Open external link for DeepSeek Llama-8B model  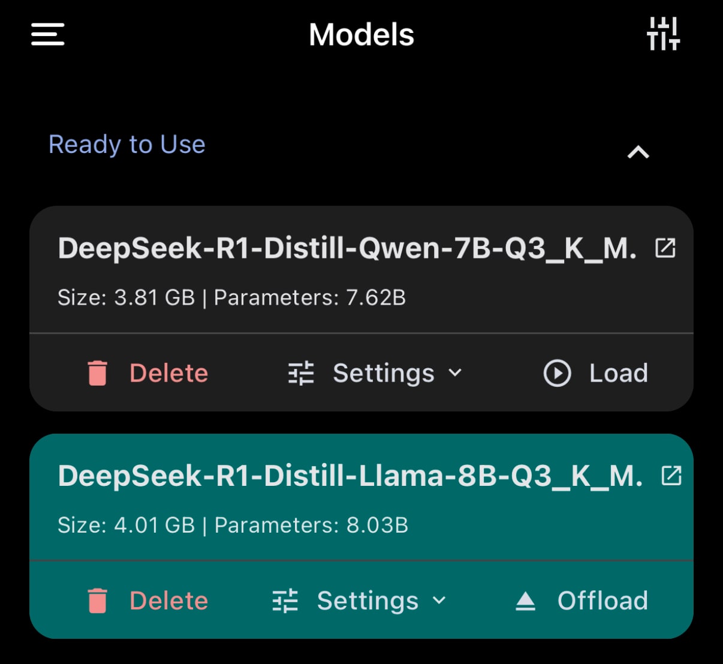pos(671,476)
